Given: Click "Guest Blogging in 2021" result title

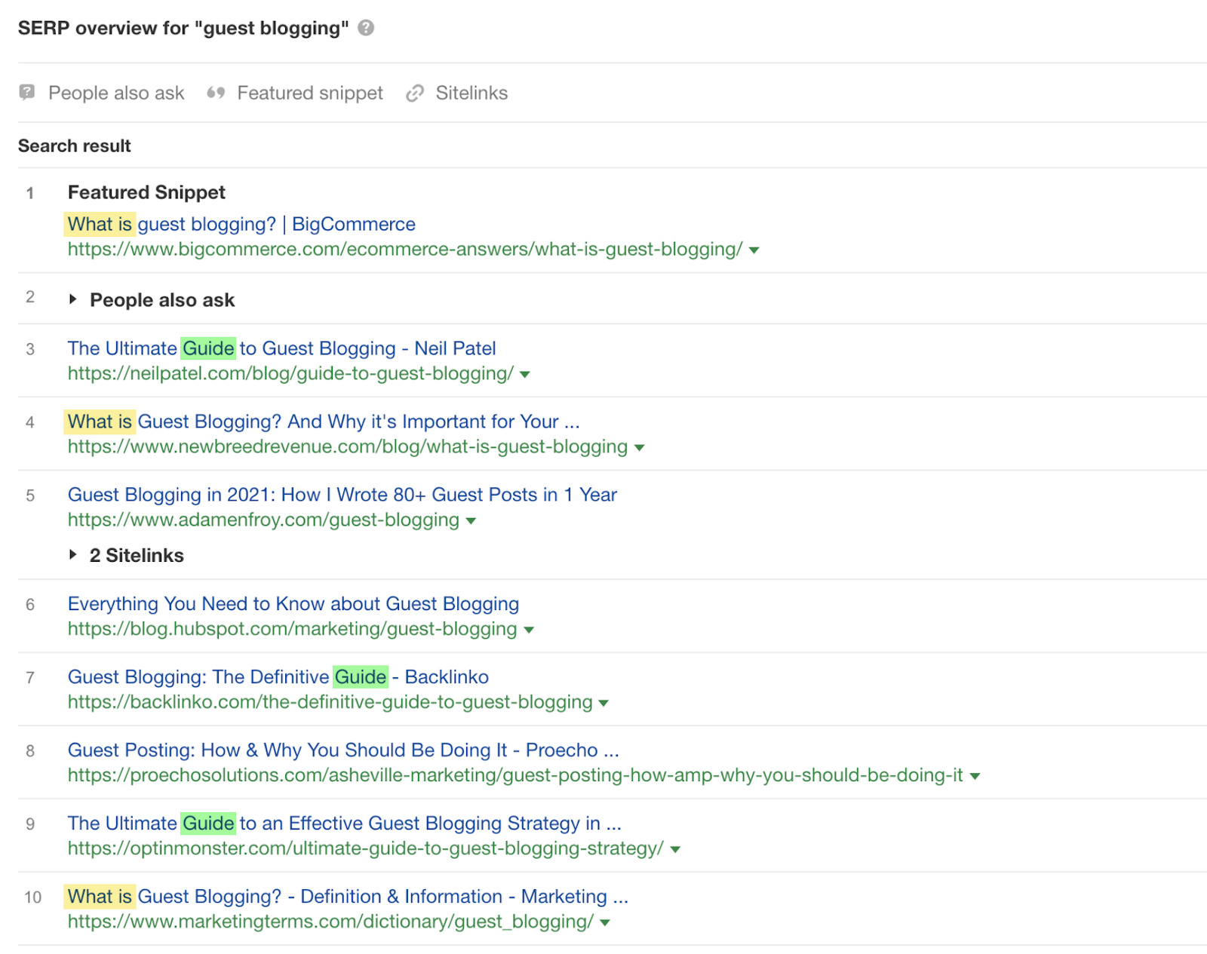Looking at the screenshot, I should point(342,495).
